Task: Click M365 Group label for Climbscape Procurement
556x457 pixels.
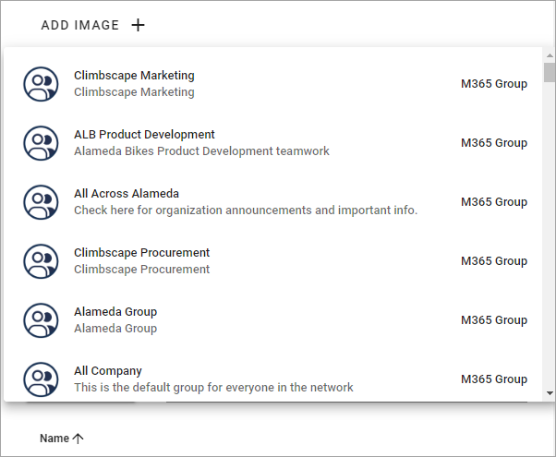Action: click(x=494, y=261)
